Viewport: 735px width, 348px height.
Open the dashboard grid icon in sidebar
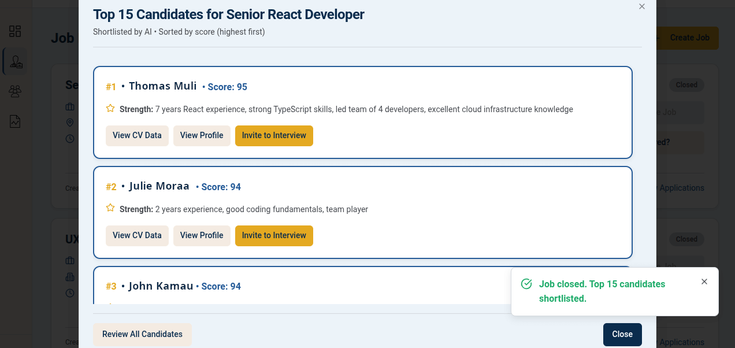click(15, 31)
